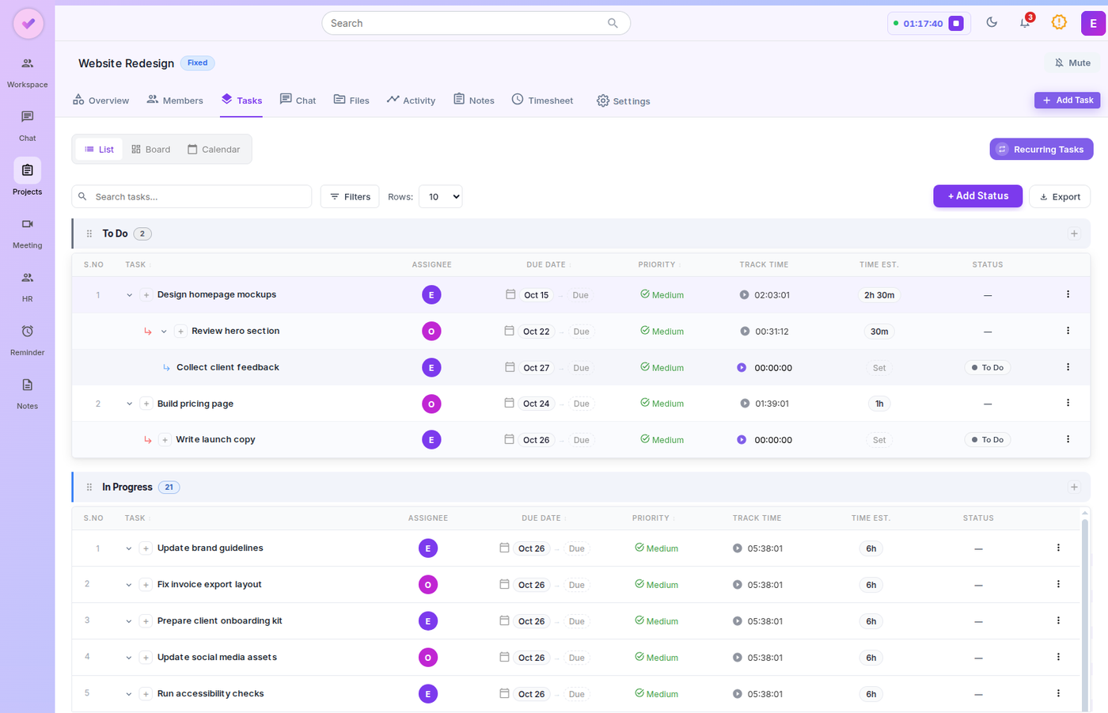Image resolution: width=1108 pixels, height=713 pixels.
Task: Click the orange alert warning icon
Action: [x=1059, y=23]
